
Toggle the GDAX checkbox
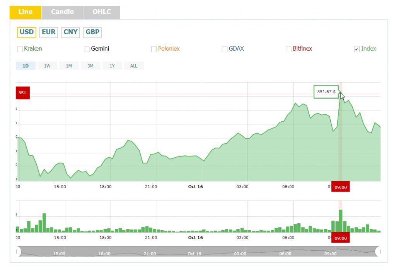(x=225, y=49)
